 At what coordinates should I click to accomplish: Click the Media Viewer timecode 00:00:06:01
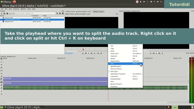[69, 53]
